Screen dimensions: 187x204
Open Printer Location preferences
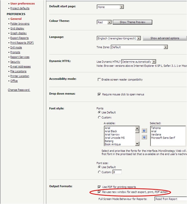pyautogui.click(x=20, y=76)
